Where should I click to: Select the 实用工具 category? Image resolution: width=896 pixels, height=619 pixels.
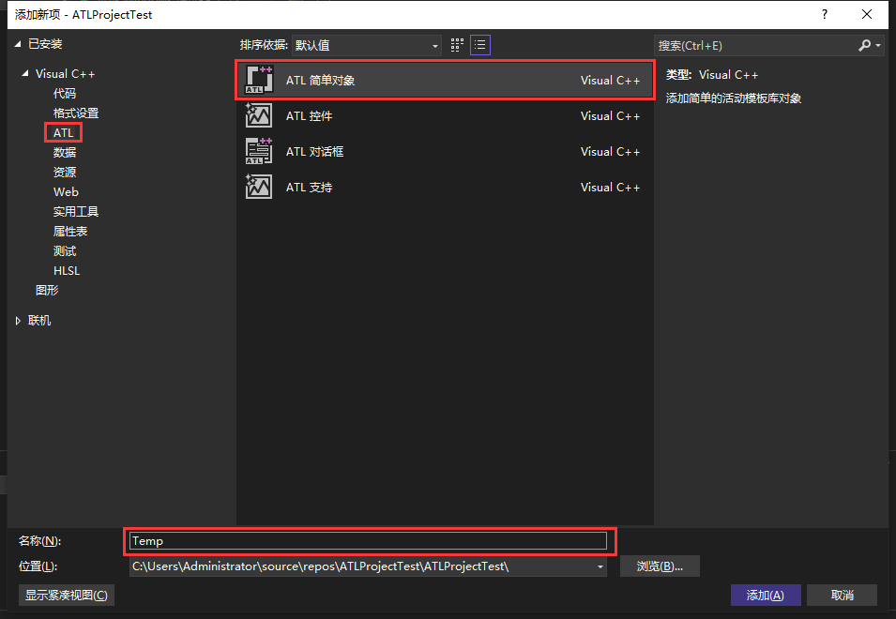point(76,211)
